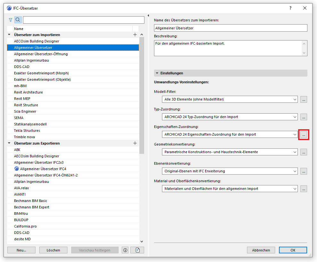Collapse the Übersetzer zum Importieren group

(9, 35)
